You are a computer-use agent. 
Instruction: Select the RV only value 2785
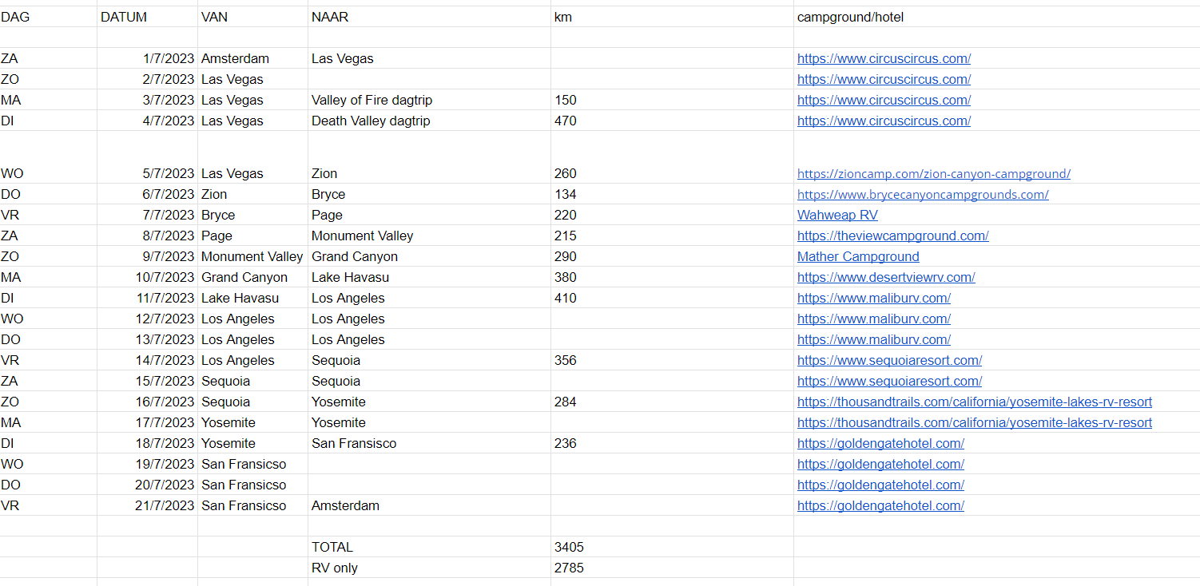click(569, 568)
